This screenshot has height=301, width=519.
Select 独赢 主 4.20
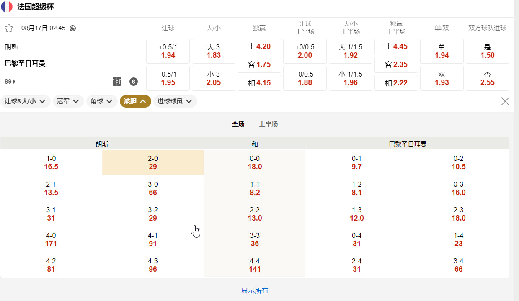[259, 46]
